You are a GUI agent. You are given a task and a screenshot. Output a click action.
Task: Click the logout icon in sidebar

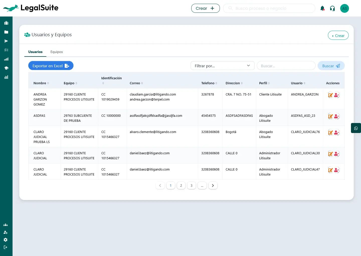click(6, 247)
